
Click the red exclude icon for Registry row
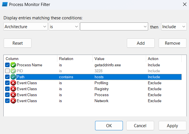coord(13,89)
